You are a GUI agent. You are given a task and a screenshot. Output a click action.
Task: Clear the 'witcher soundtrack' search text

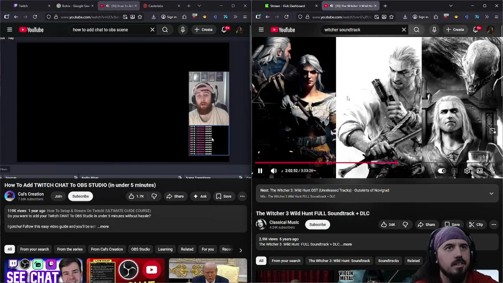pos(404,29)
